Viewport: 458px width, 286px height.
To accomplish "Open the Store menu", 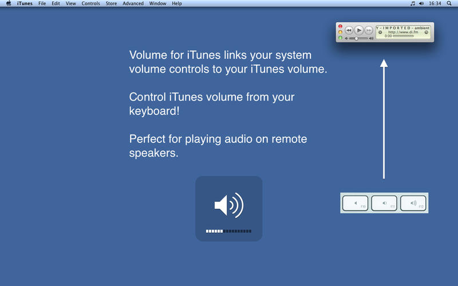I will click(x=111, y=3).
